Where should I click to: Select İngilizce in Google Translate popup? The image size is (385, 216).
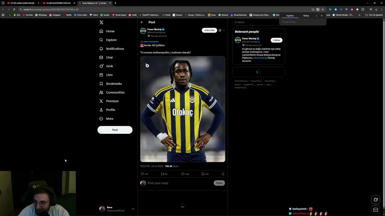point(290,16)
